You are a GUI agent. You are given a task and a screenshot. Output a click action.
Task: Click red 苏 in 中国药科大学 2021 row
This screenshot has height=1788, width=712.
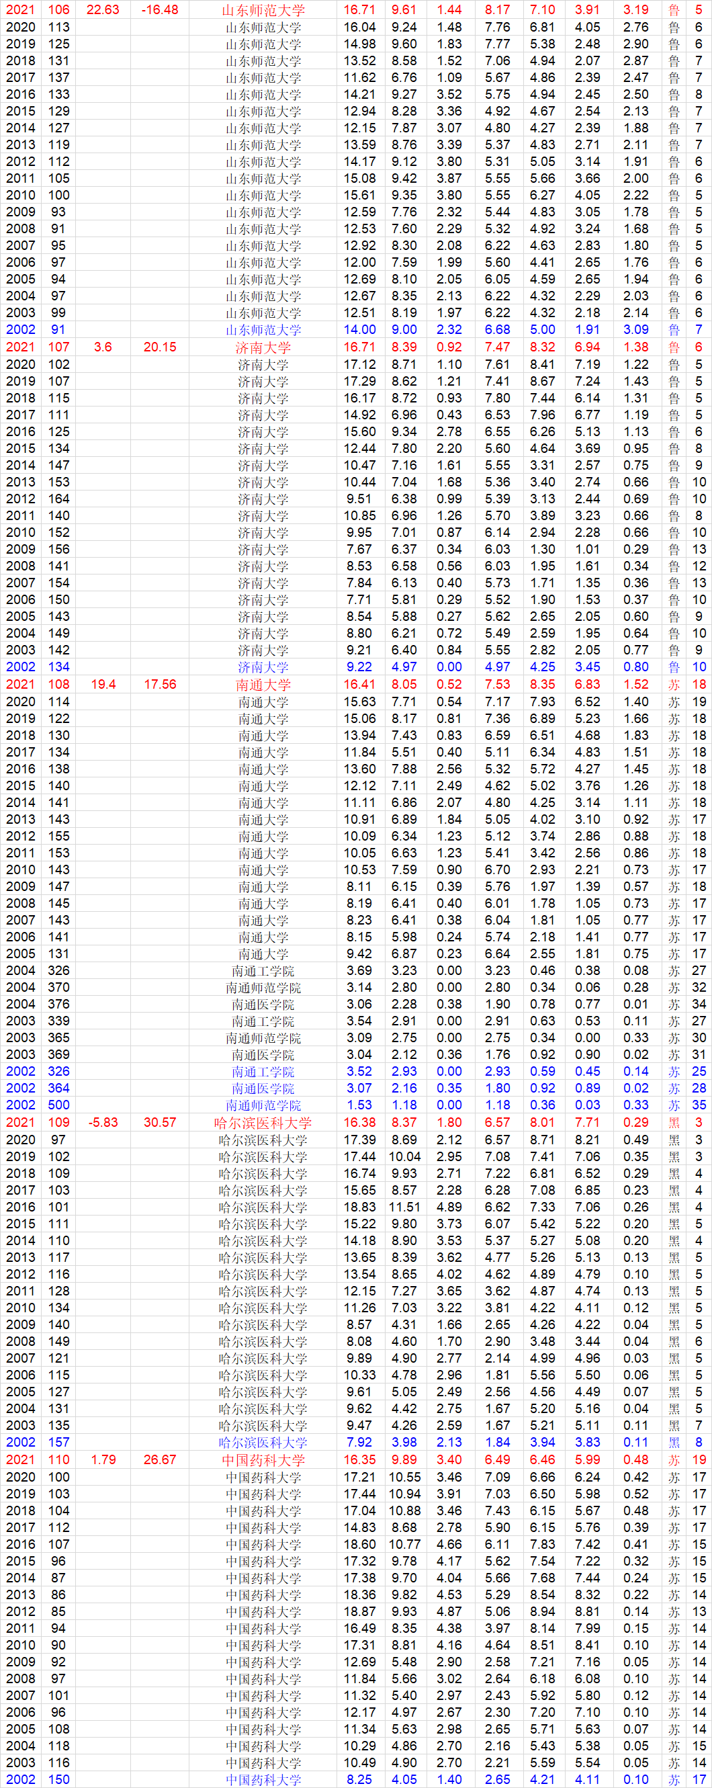point(674,1459)
